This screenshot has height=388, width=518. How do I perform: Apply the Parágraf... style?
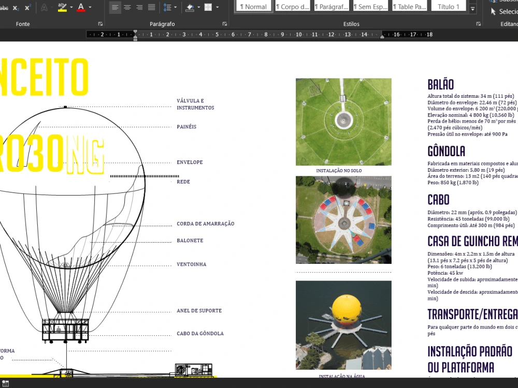pos(332,7)
